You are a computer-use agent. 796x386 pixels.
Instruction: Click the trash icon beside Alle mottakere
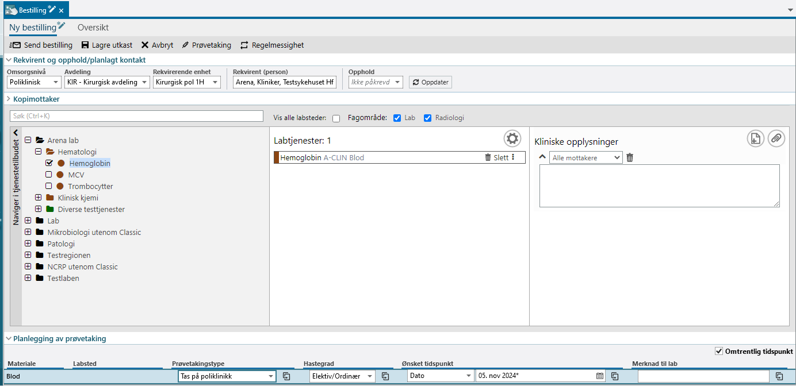(630, 157)
